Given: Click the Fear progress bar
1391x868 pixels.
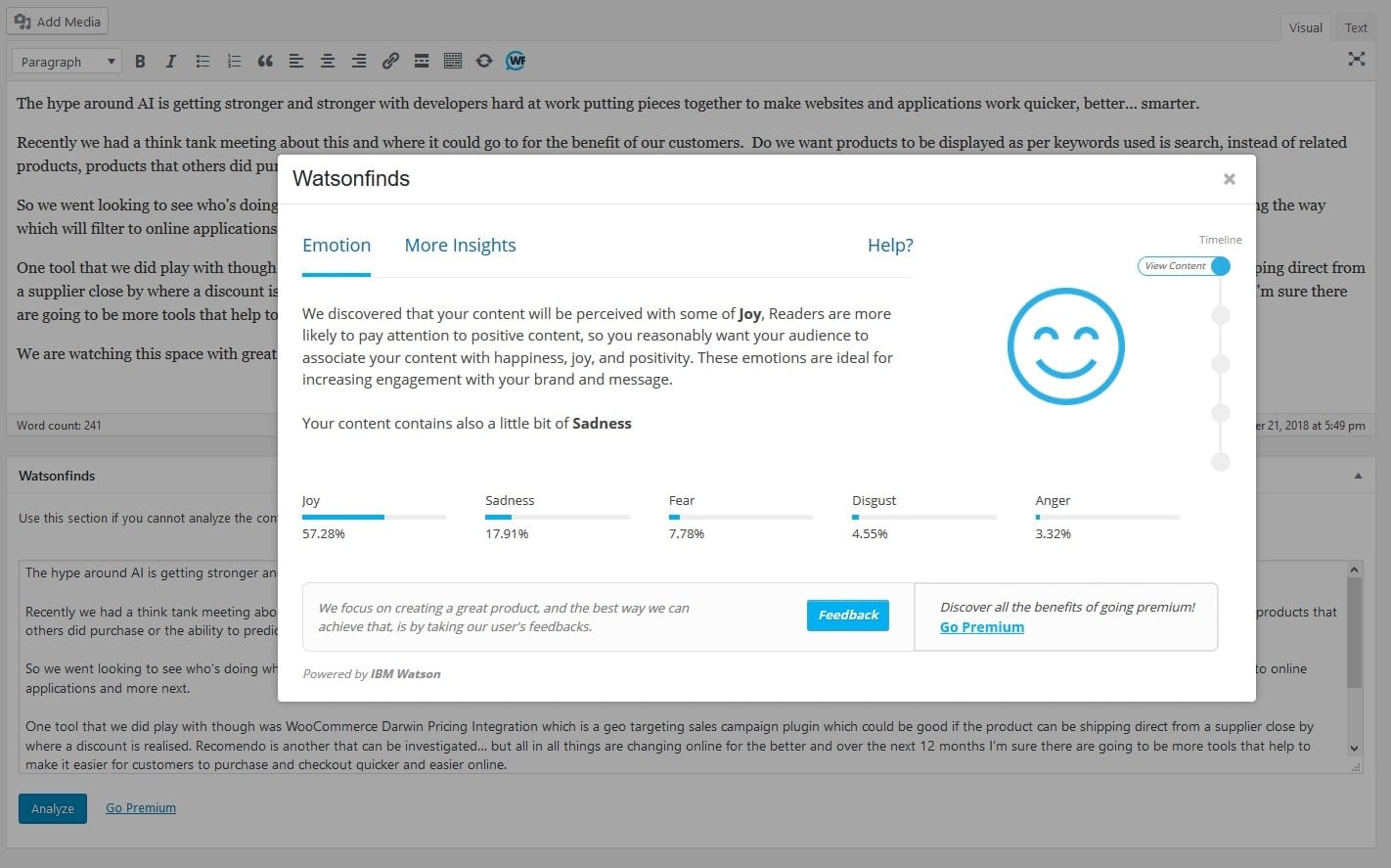Looking at the screenshot, I should pos(740,517).
